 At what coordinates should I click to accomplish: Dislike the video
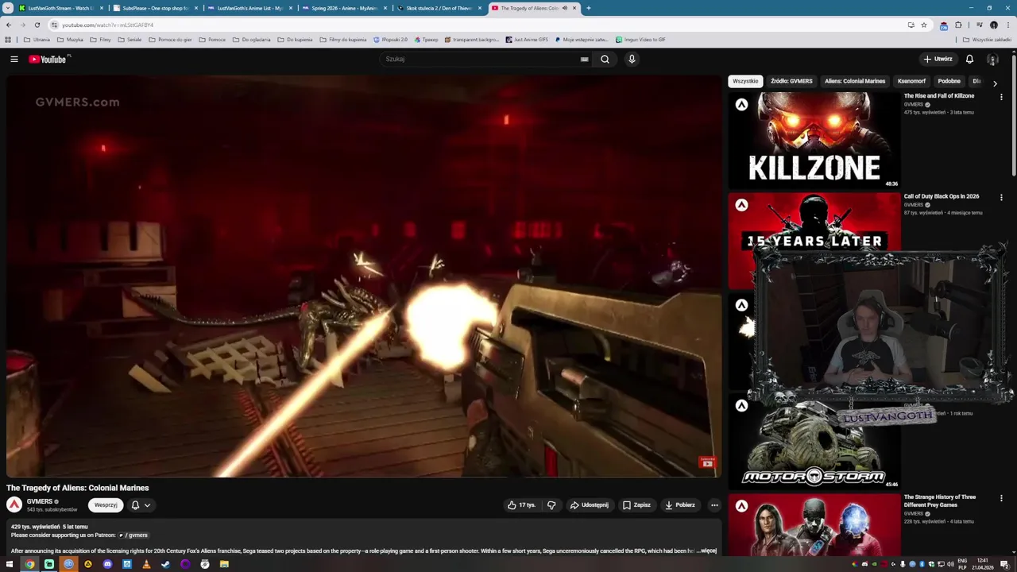pos(551,504)
